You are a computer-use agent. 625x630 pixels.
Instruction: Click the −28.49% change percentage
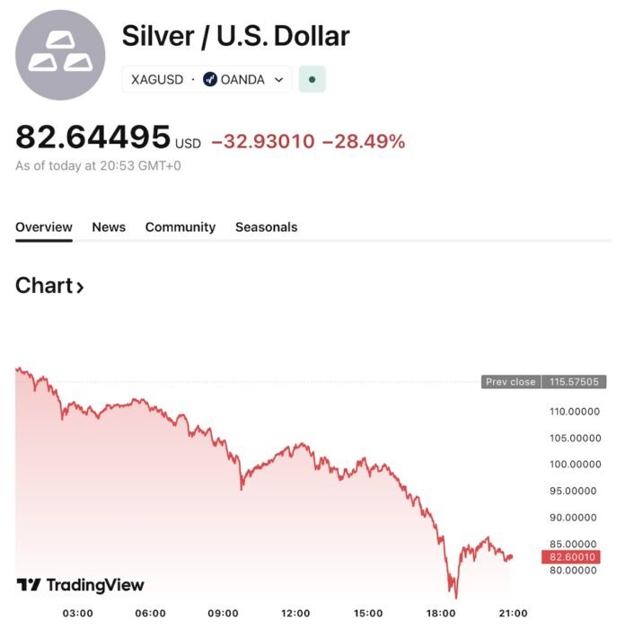pyautogui.click(x=363, y=142)
